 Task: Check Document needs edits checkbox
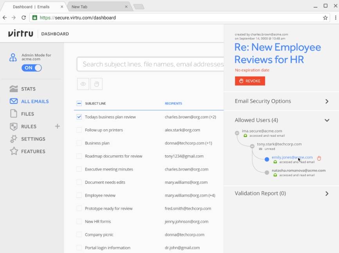(79, 182)
